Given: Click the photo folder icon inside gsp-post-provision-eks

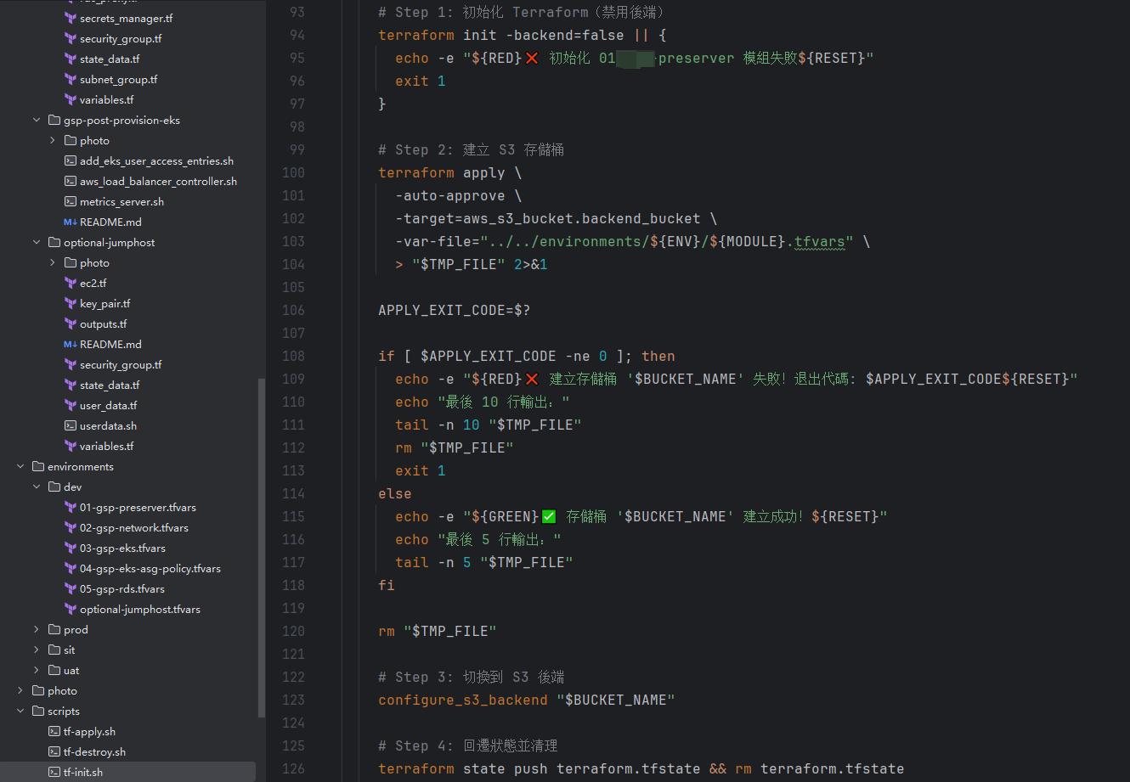Looking at the screenshot, I should [71, 141].
